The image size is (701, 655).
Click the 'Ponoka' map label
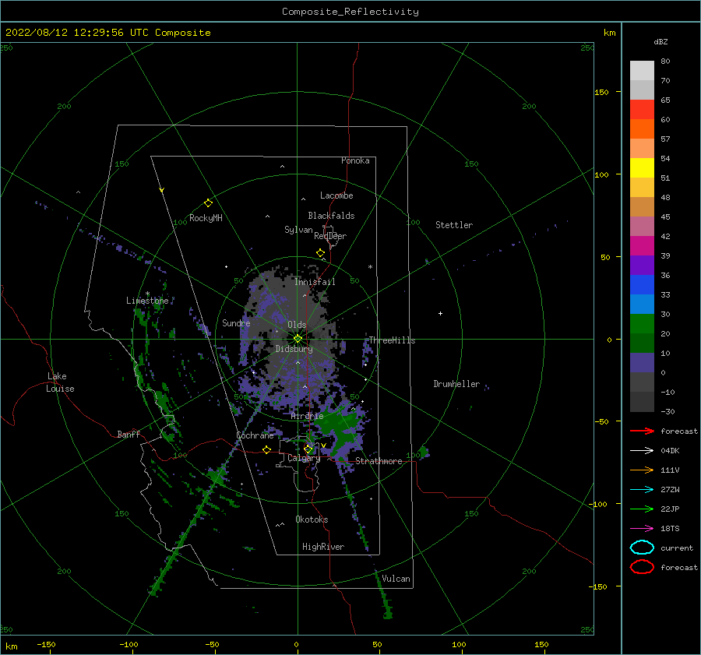(x=355, y=160)
